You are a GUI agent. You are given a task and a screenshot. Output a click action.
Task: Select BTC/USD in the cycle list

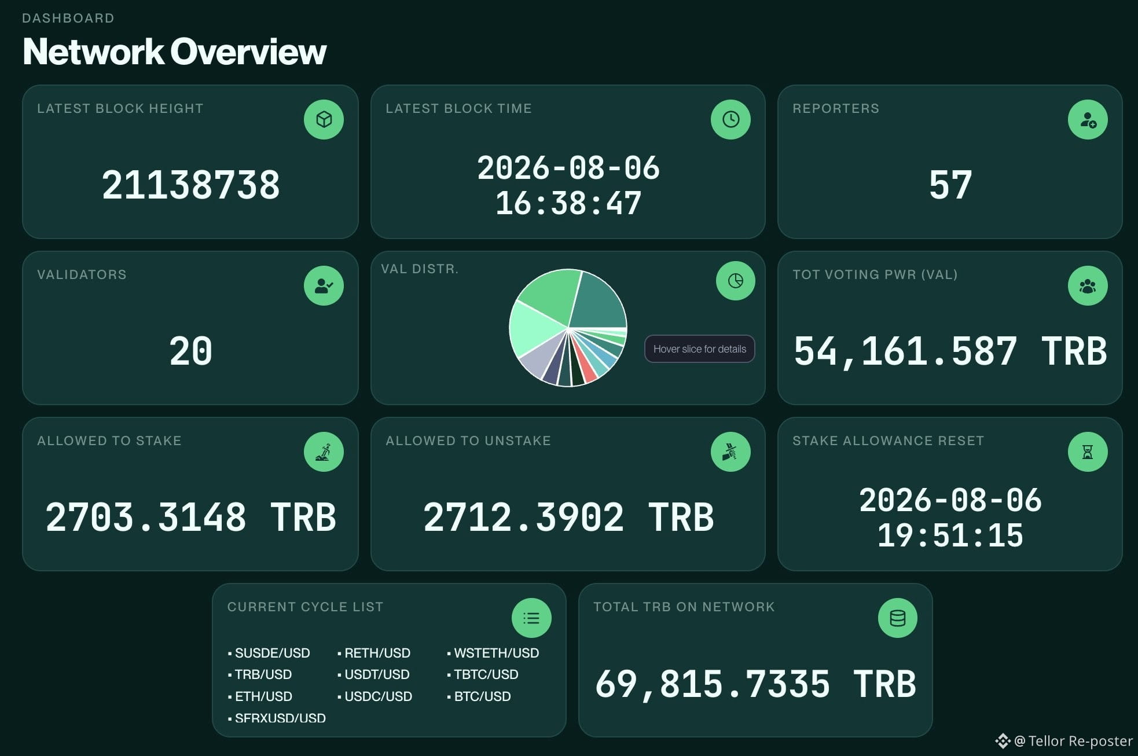pyautogui.click(x=482, y=696)
